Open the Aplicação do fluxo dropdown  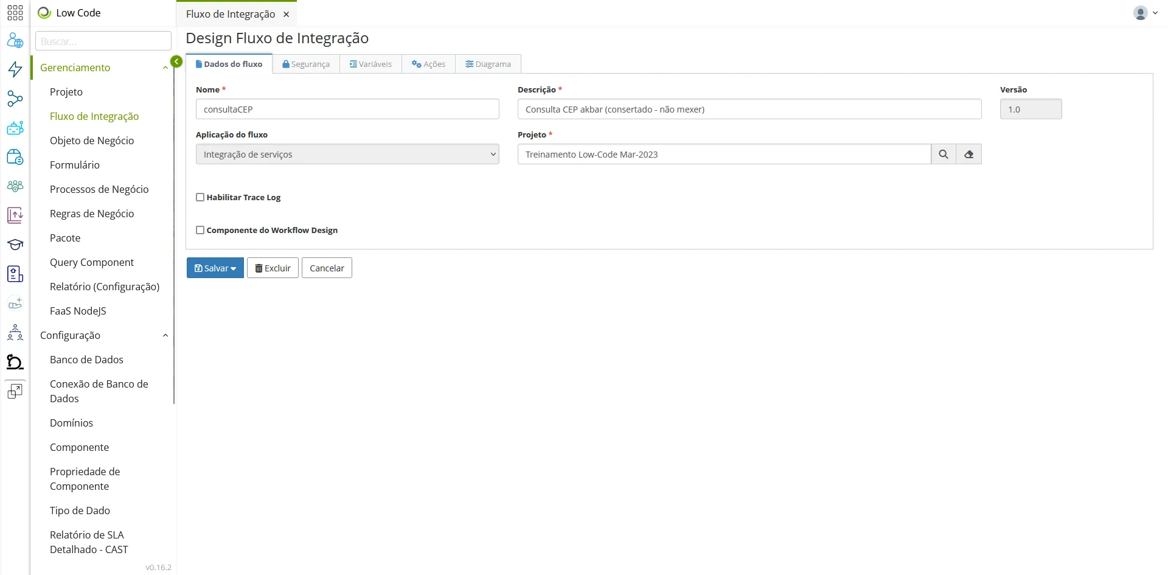347,155
